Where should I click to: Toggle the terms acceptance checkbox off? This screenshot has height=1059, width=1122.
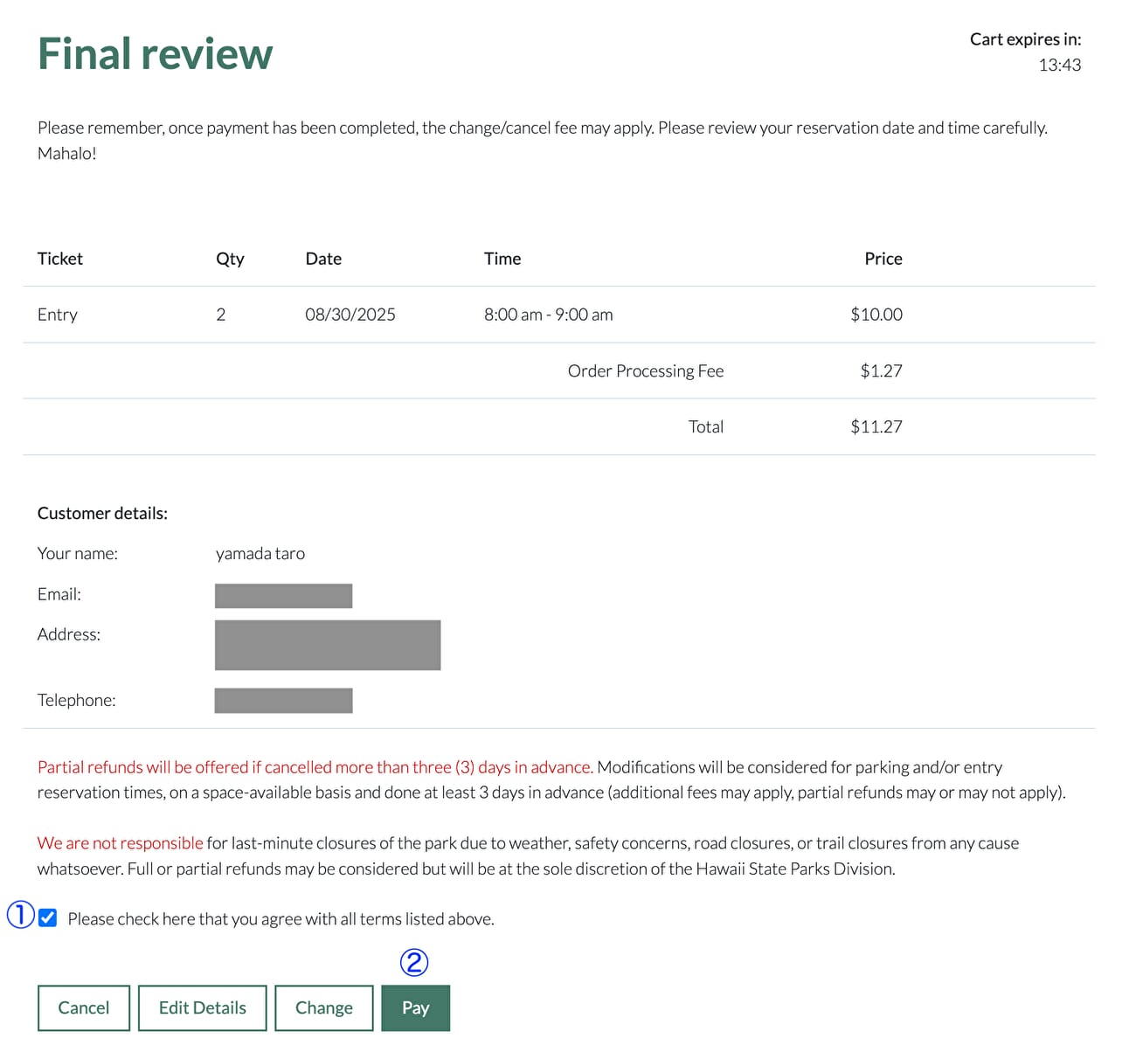47,917
